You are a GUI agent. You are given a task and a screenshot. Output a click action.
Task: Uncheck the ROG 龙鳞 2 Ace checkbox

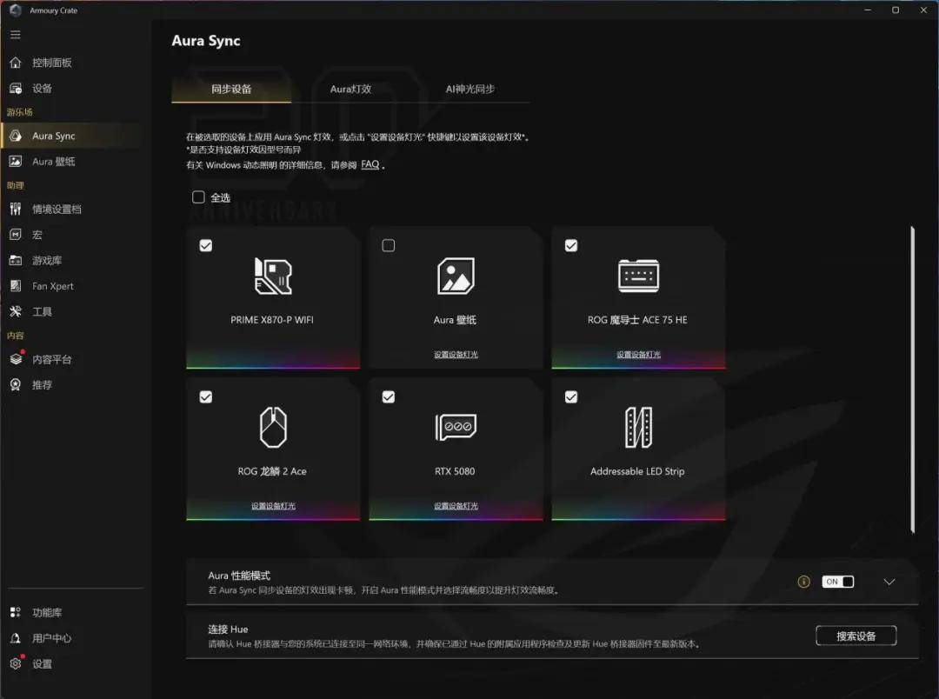click(x=206, y=397)
